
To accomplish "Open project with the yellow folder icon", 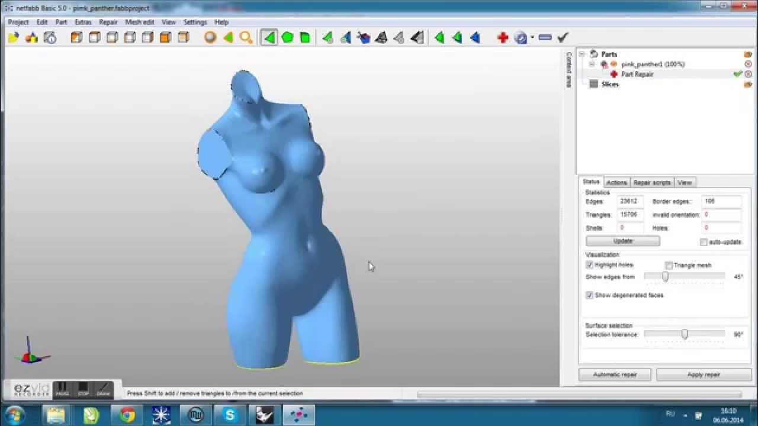I will pyautogui.click(x=13, y=38).
